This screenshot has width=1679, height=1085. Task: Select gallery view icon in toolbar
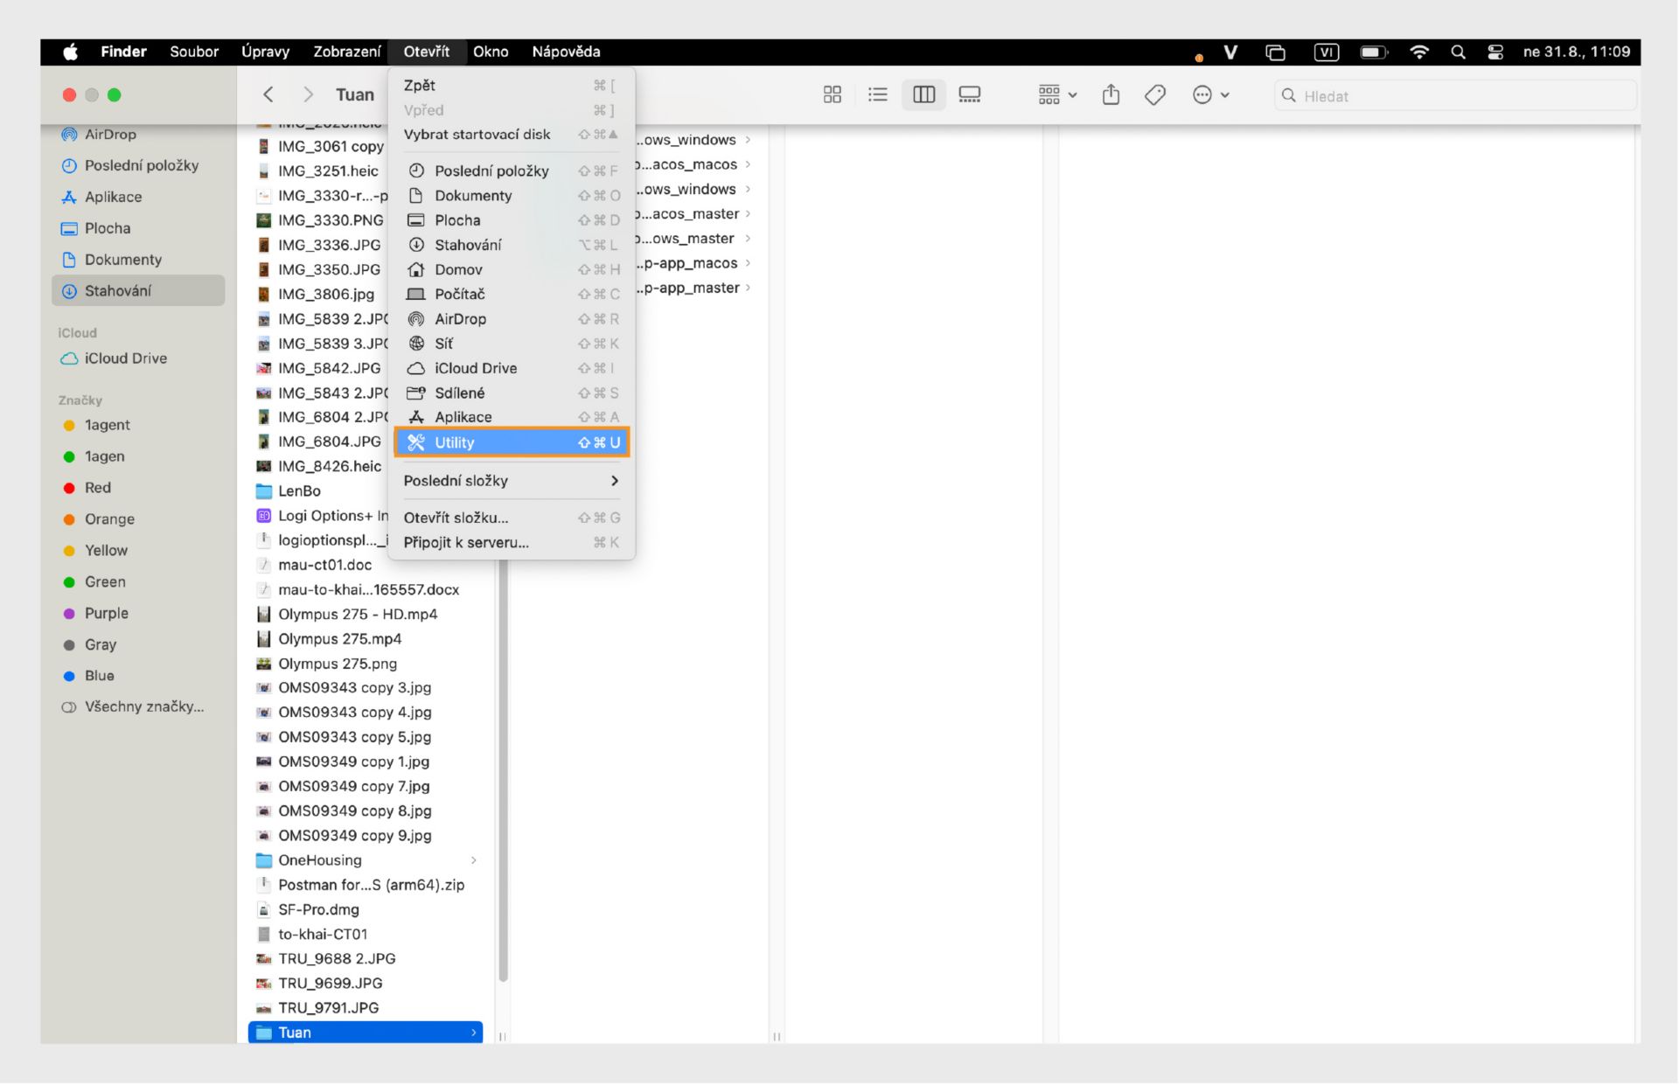969,95
